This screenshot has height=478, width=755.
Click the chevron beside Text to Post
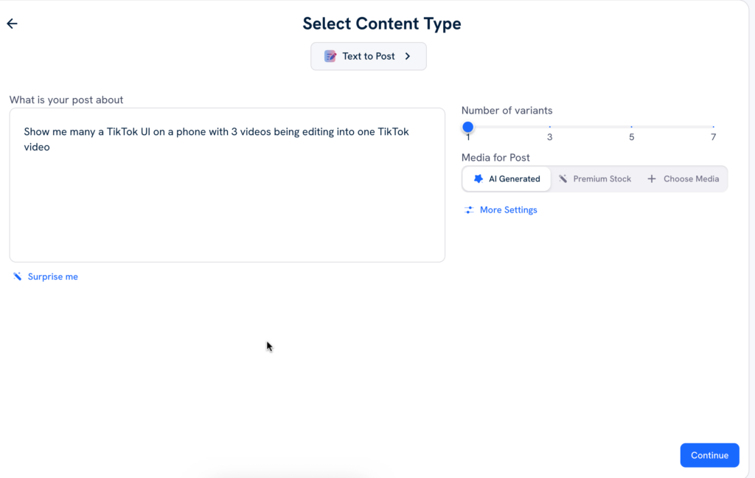[408, 56]
